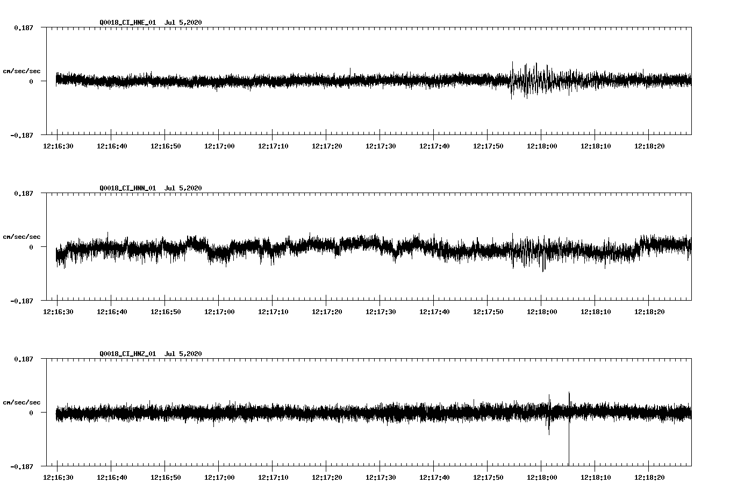Image resolution: width=730 pixels, height=497 pixels.
Task: Click the Q0018_CI_HNZ_01 channel title
Action: 127,354
